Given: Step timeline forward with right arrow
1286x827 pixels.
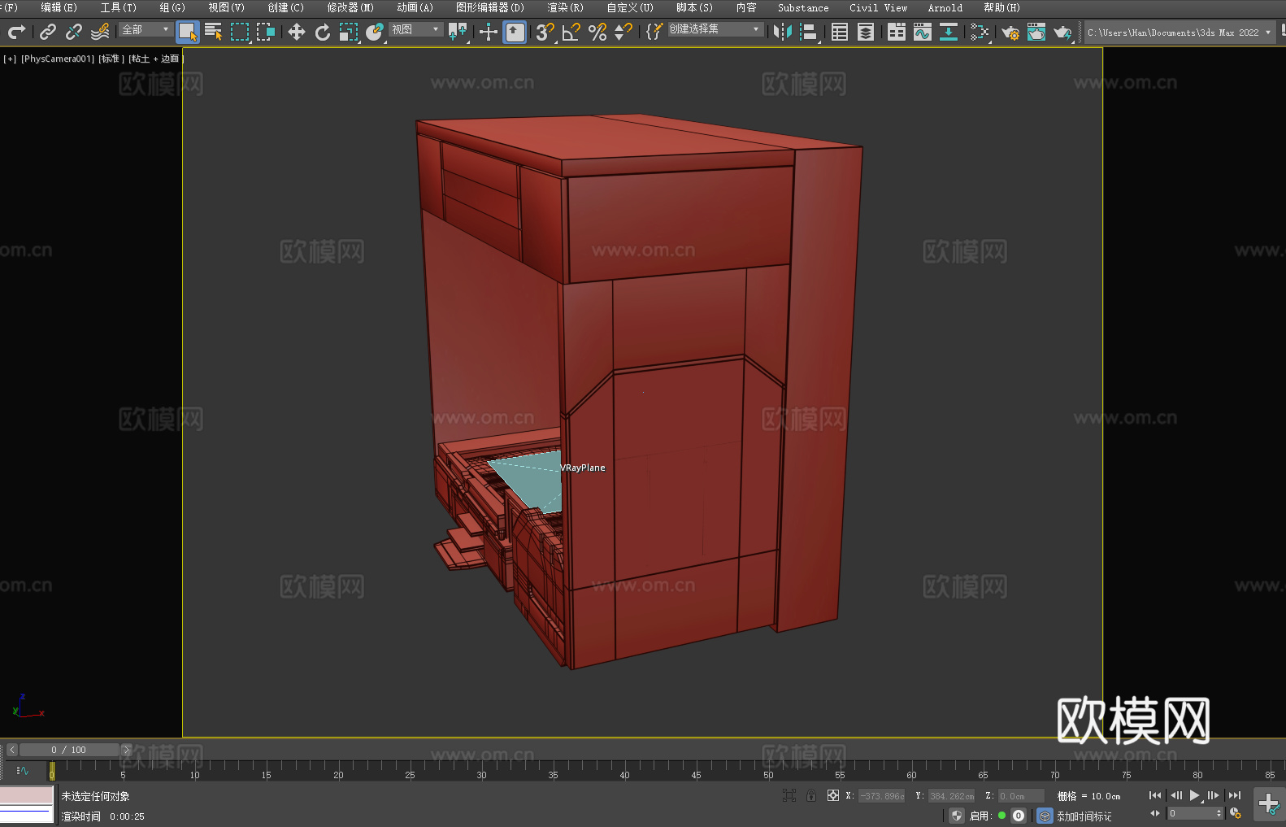Looking at the screenshot, I should (x=127, y=750).
